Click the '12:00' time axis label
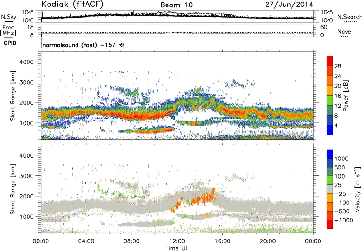Image resolution: width=362 pixels, height=251 pixels. (177, 241)
